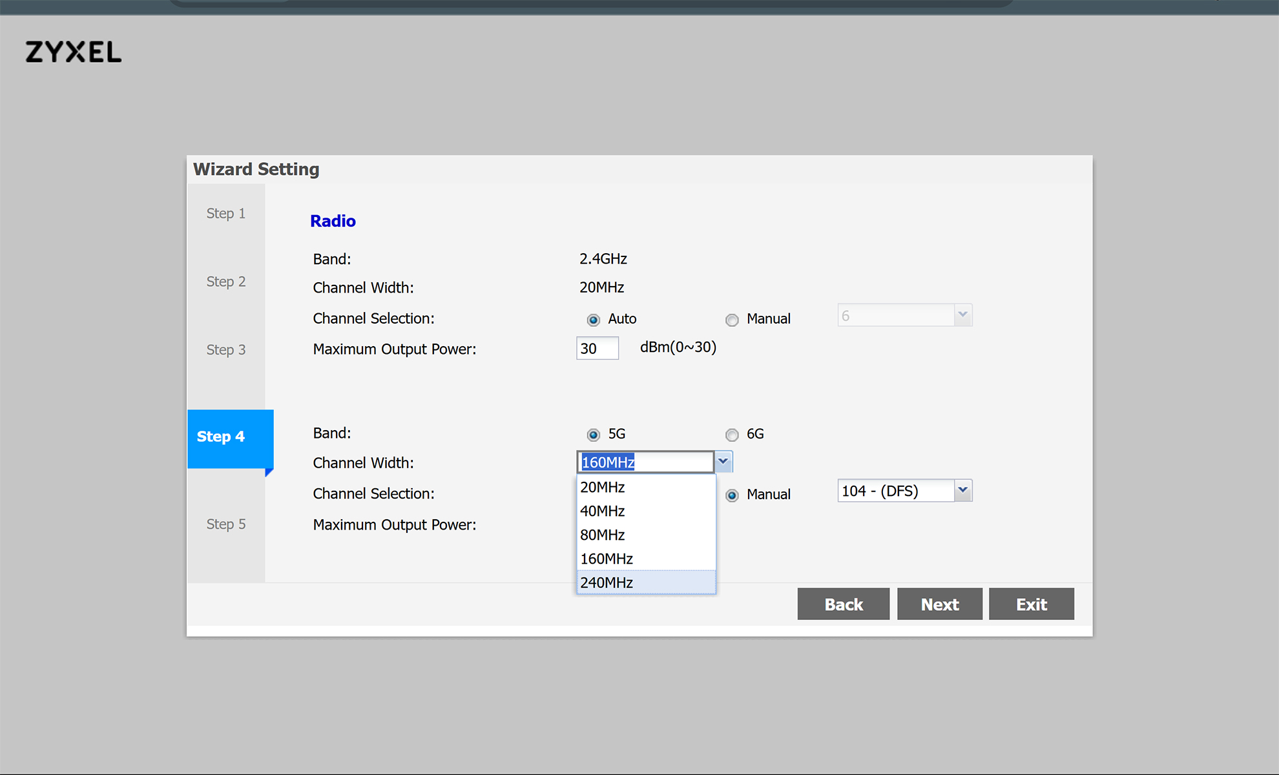Select Manual channel selection for 2.4GHz

point(732,320)
